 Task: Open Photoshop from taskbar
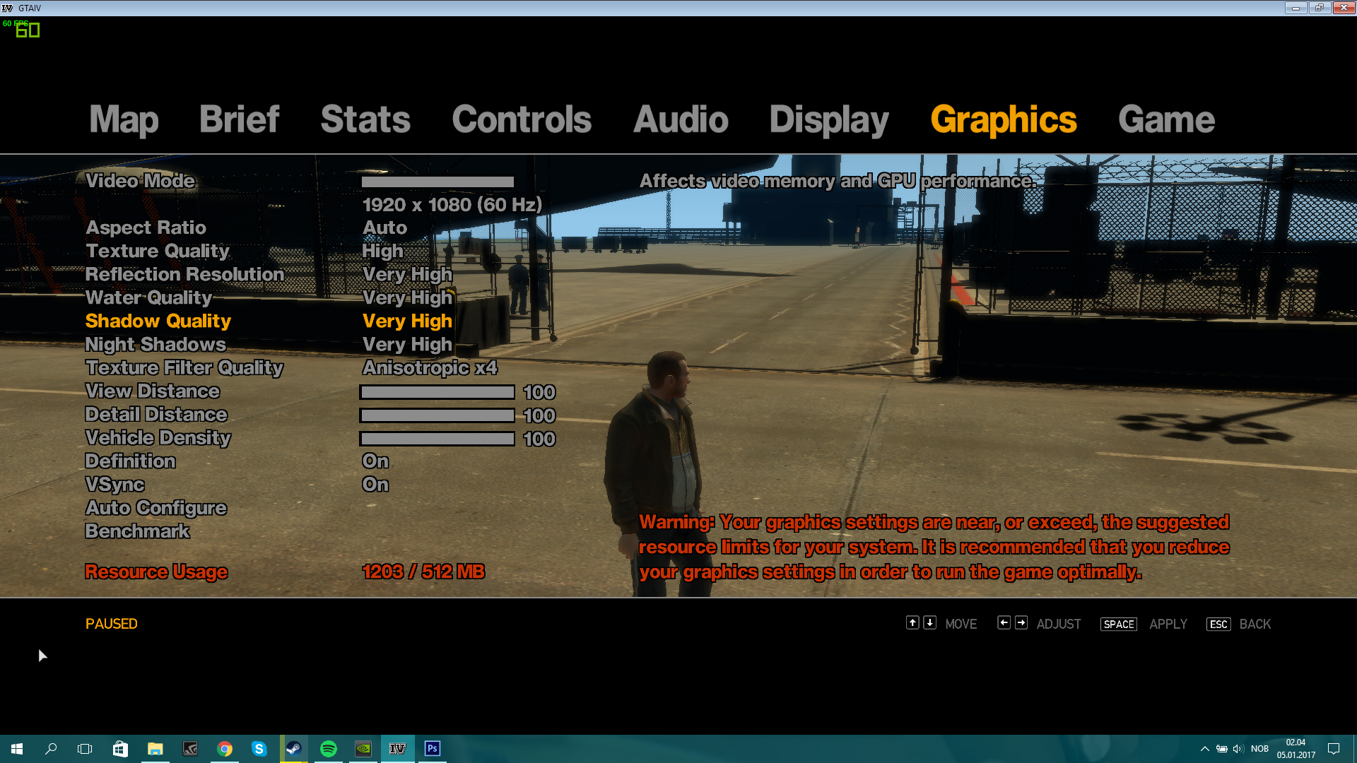pos(433,749)
